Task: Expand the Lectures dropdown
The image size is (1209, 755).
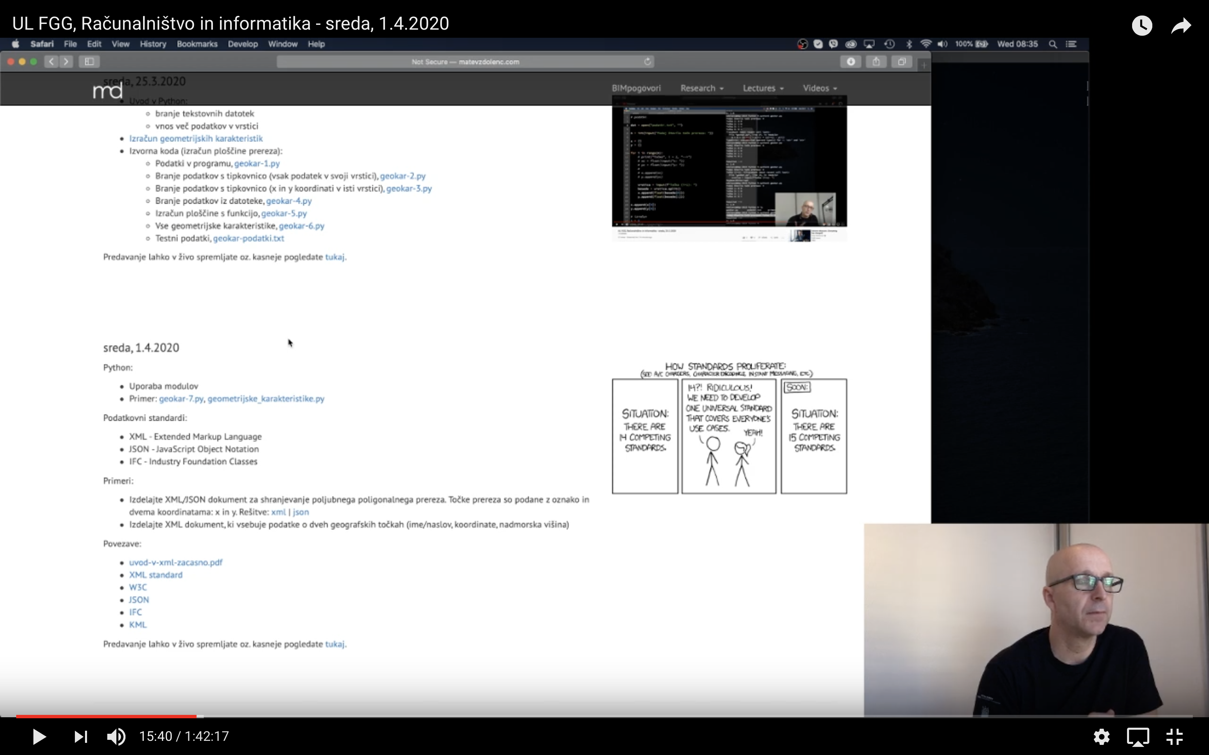Action: click(x=763, y=88)
